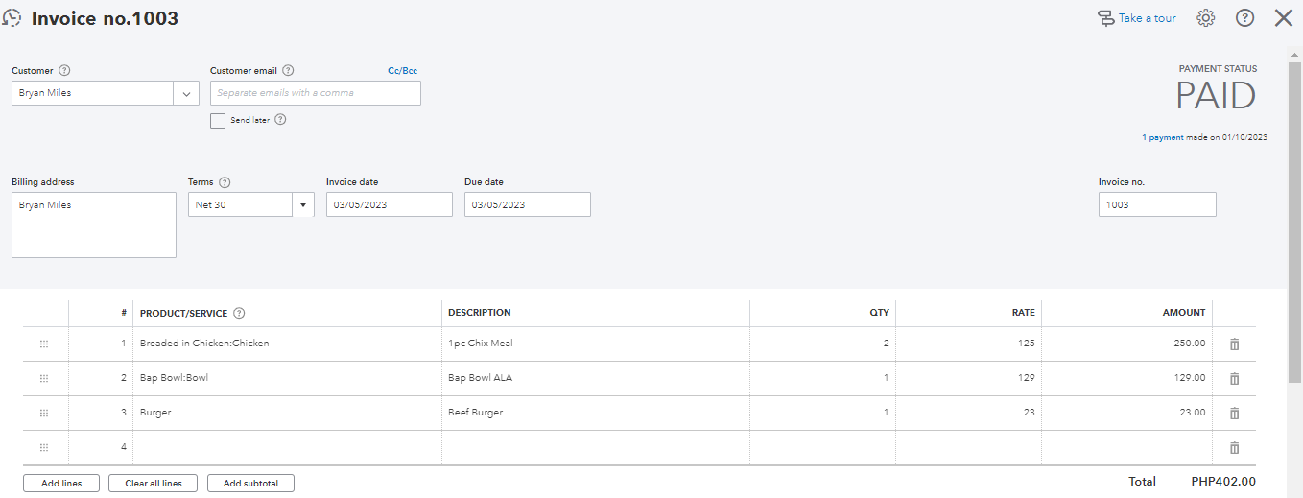Delete the Bap Bowl line item
The width and height of the screenshot is (1303, 498).
point(1234,378)
